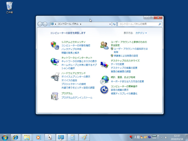
Task: Open 問題の発見と解決 link
Action: pos(70,52)
